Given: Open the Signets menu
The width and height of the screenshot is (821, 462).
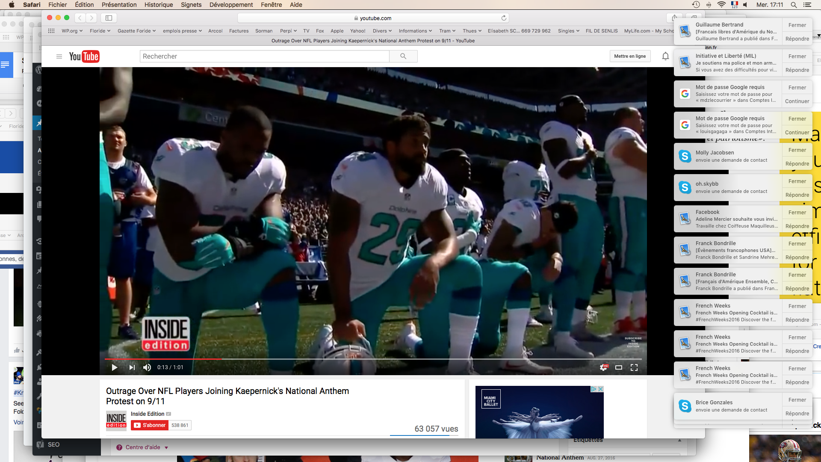Looking at the screenshot, I should (x=191, y=5).
